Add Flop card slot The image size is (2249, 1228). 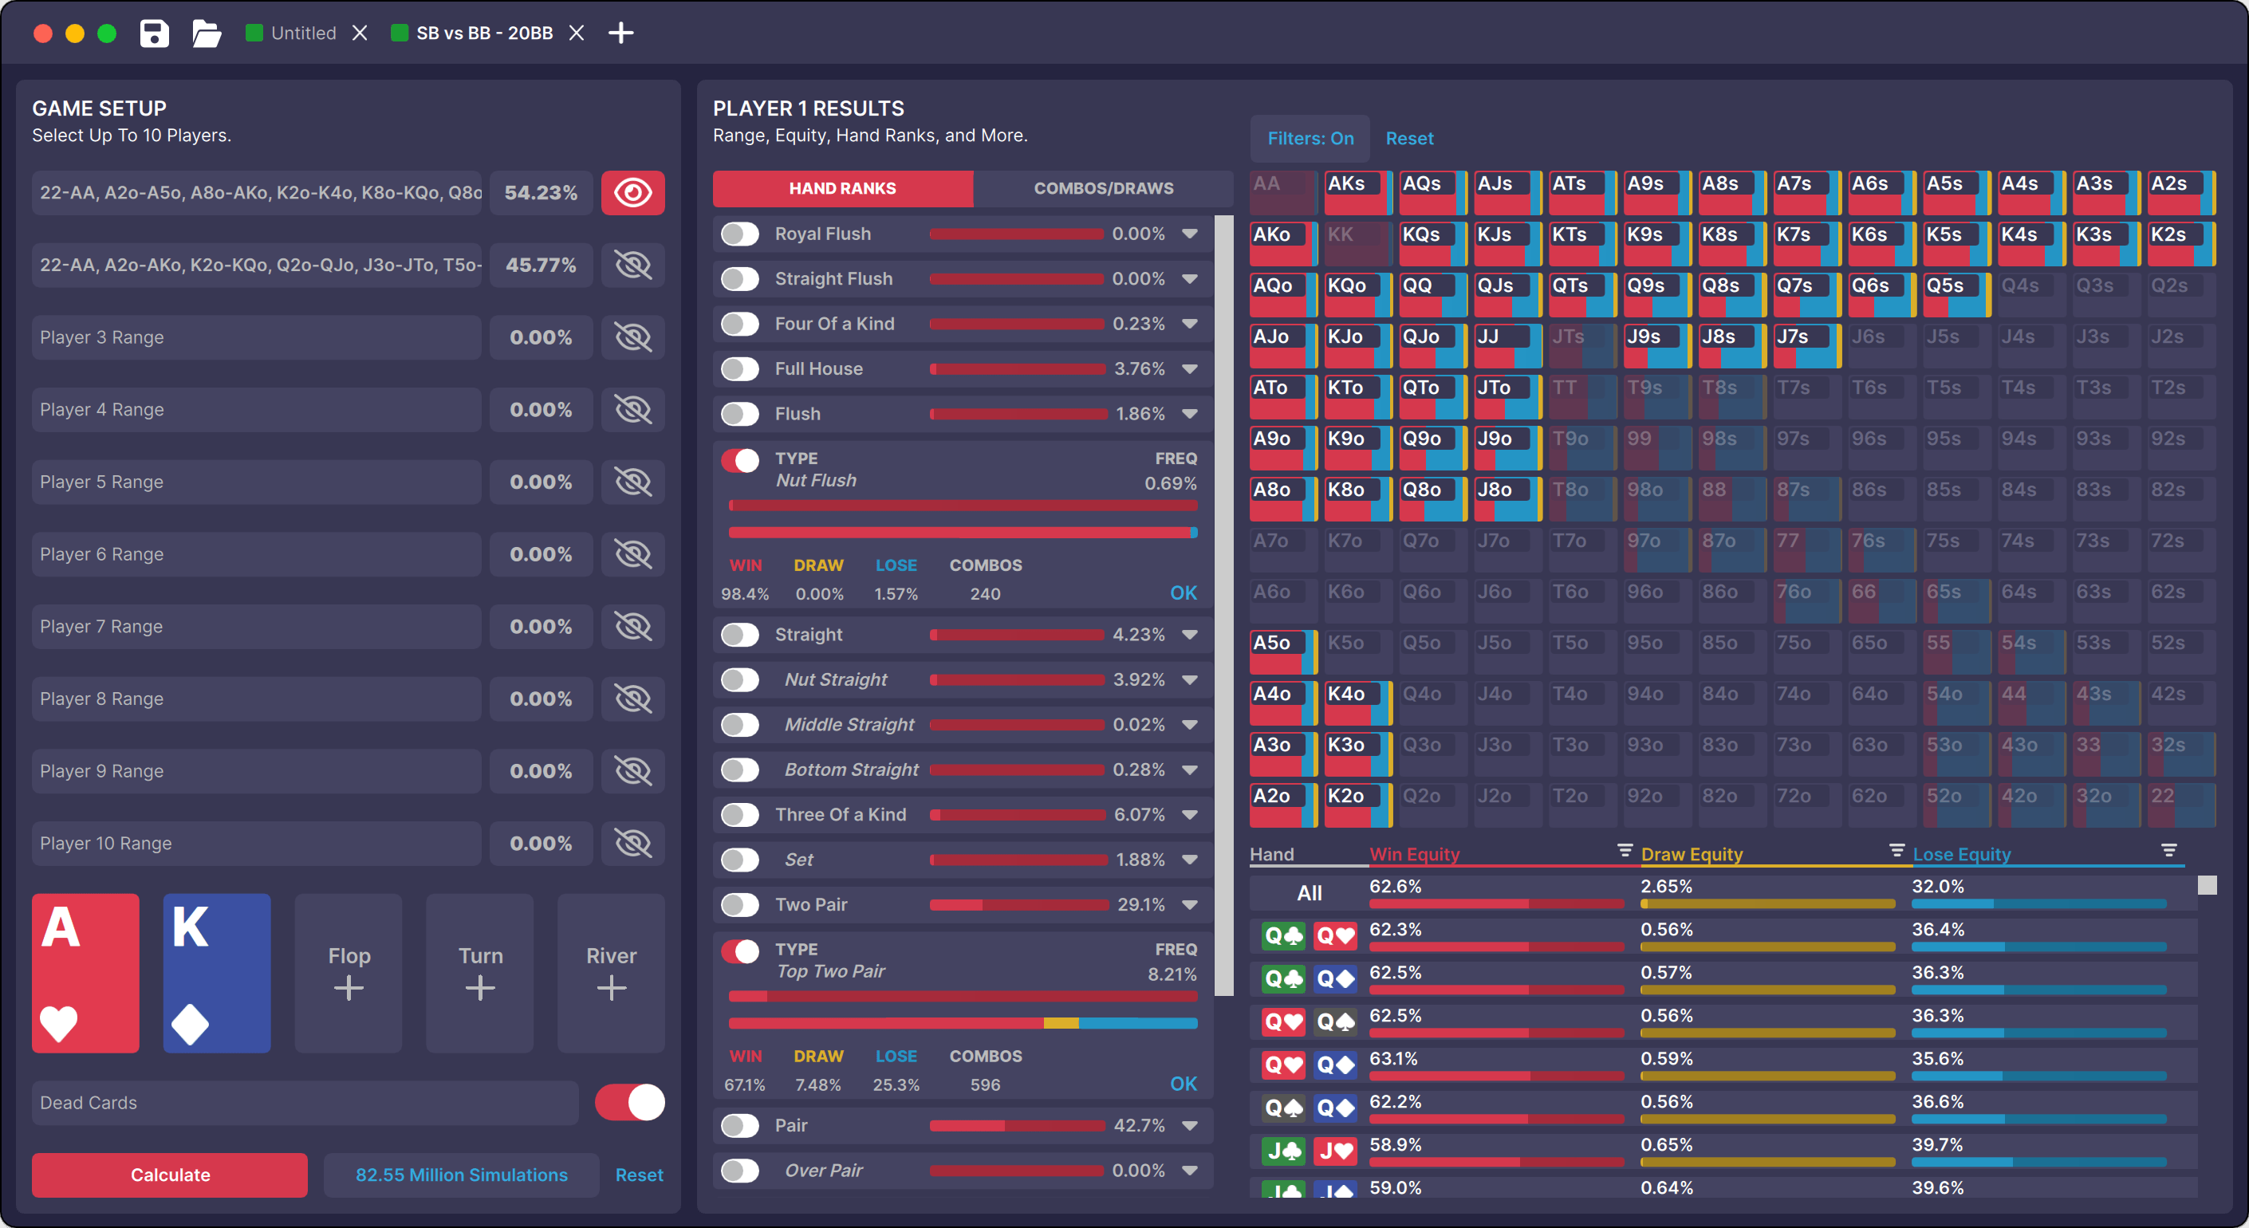coord(349,972)
